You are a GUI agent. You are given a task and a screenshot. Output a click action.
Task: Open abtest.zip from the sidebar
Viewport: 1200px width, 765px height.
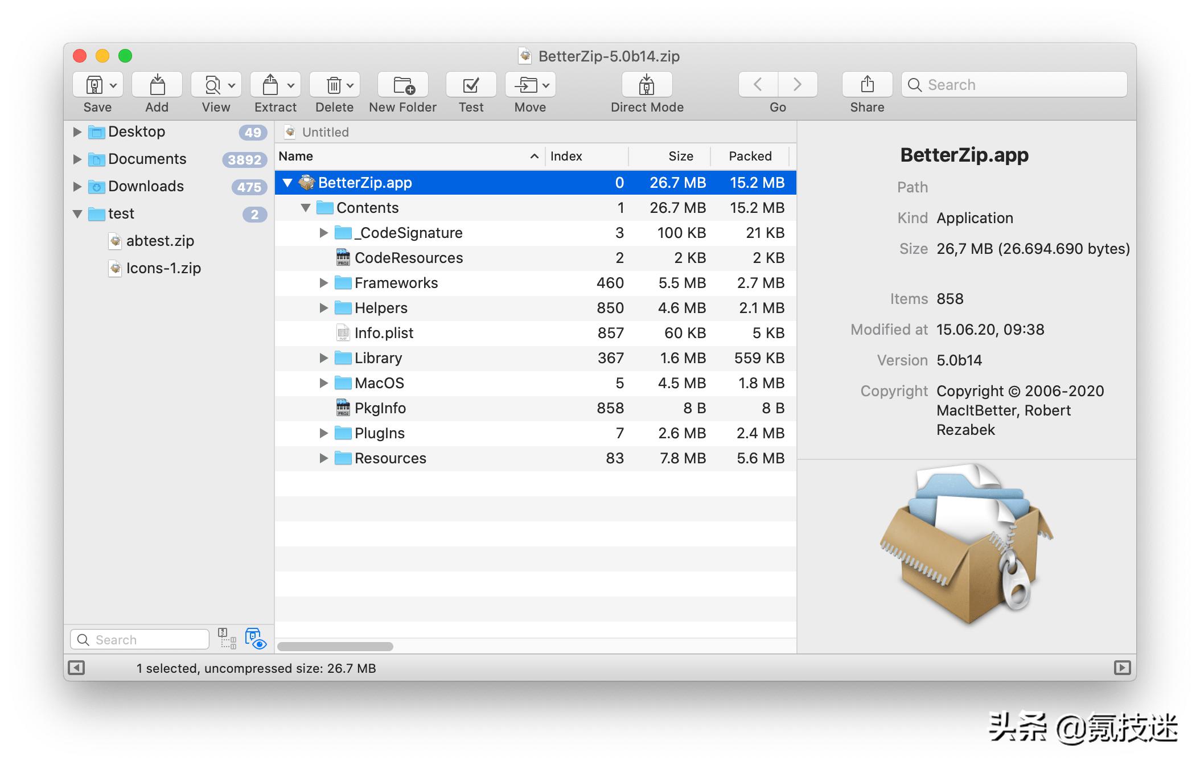click(x=159, y=241)
